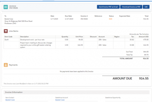The image size is (152, 102).
Task: Click the Item Code column header
Action: click(x=9, y=36)
